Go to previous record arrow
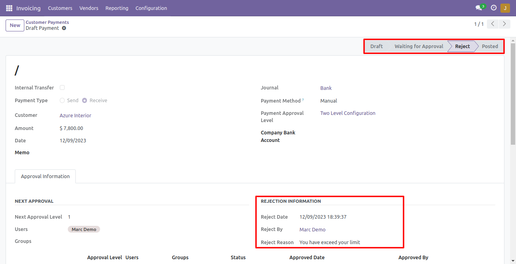This screenshot has height=264, width=516. coord(493,24)
